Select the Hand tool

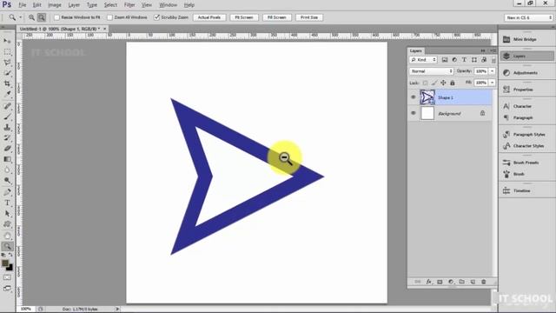pos(7,236)
